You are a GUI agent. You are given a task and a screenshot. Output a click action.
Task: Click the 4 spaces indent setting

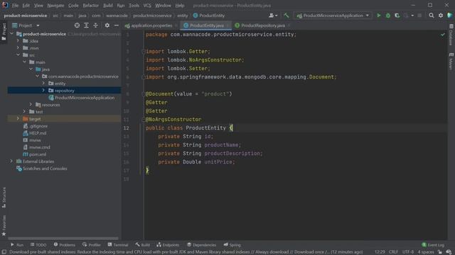point(426,252)
